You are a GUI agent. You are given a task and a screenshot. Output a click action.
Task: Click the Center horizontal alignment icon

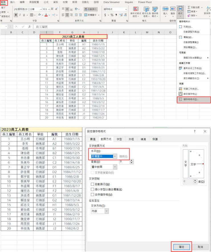click(x=67, y=15)
